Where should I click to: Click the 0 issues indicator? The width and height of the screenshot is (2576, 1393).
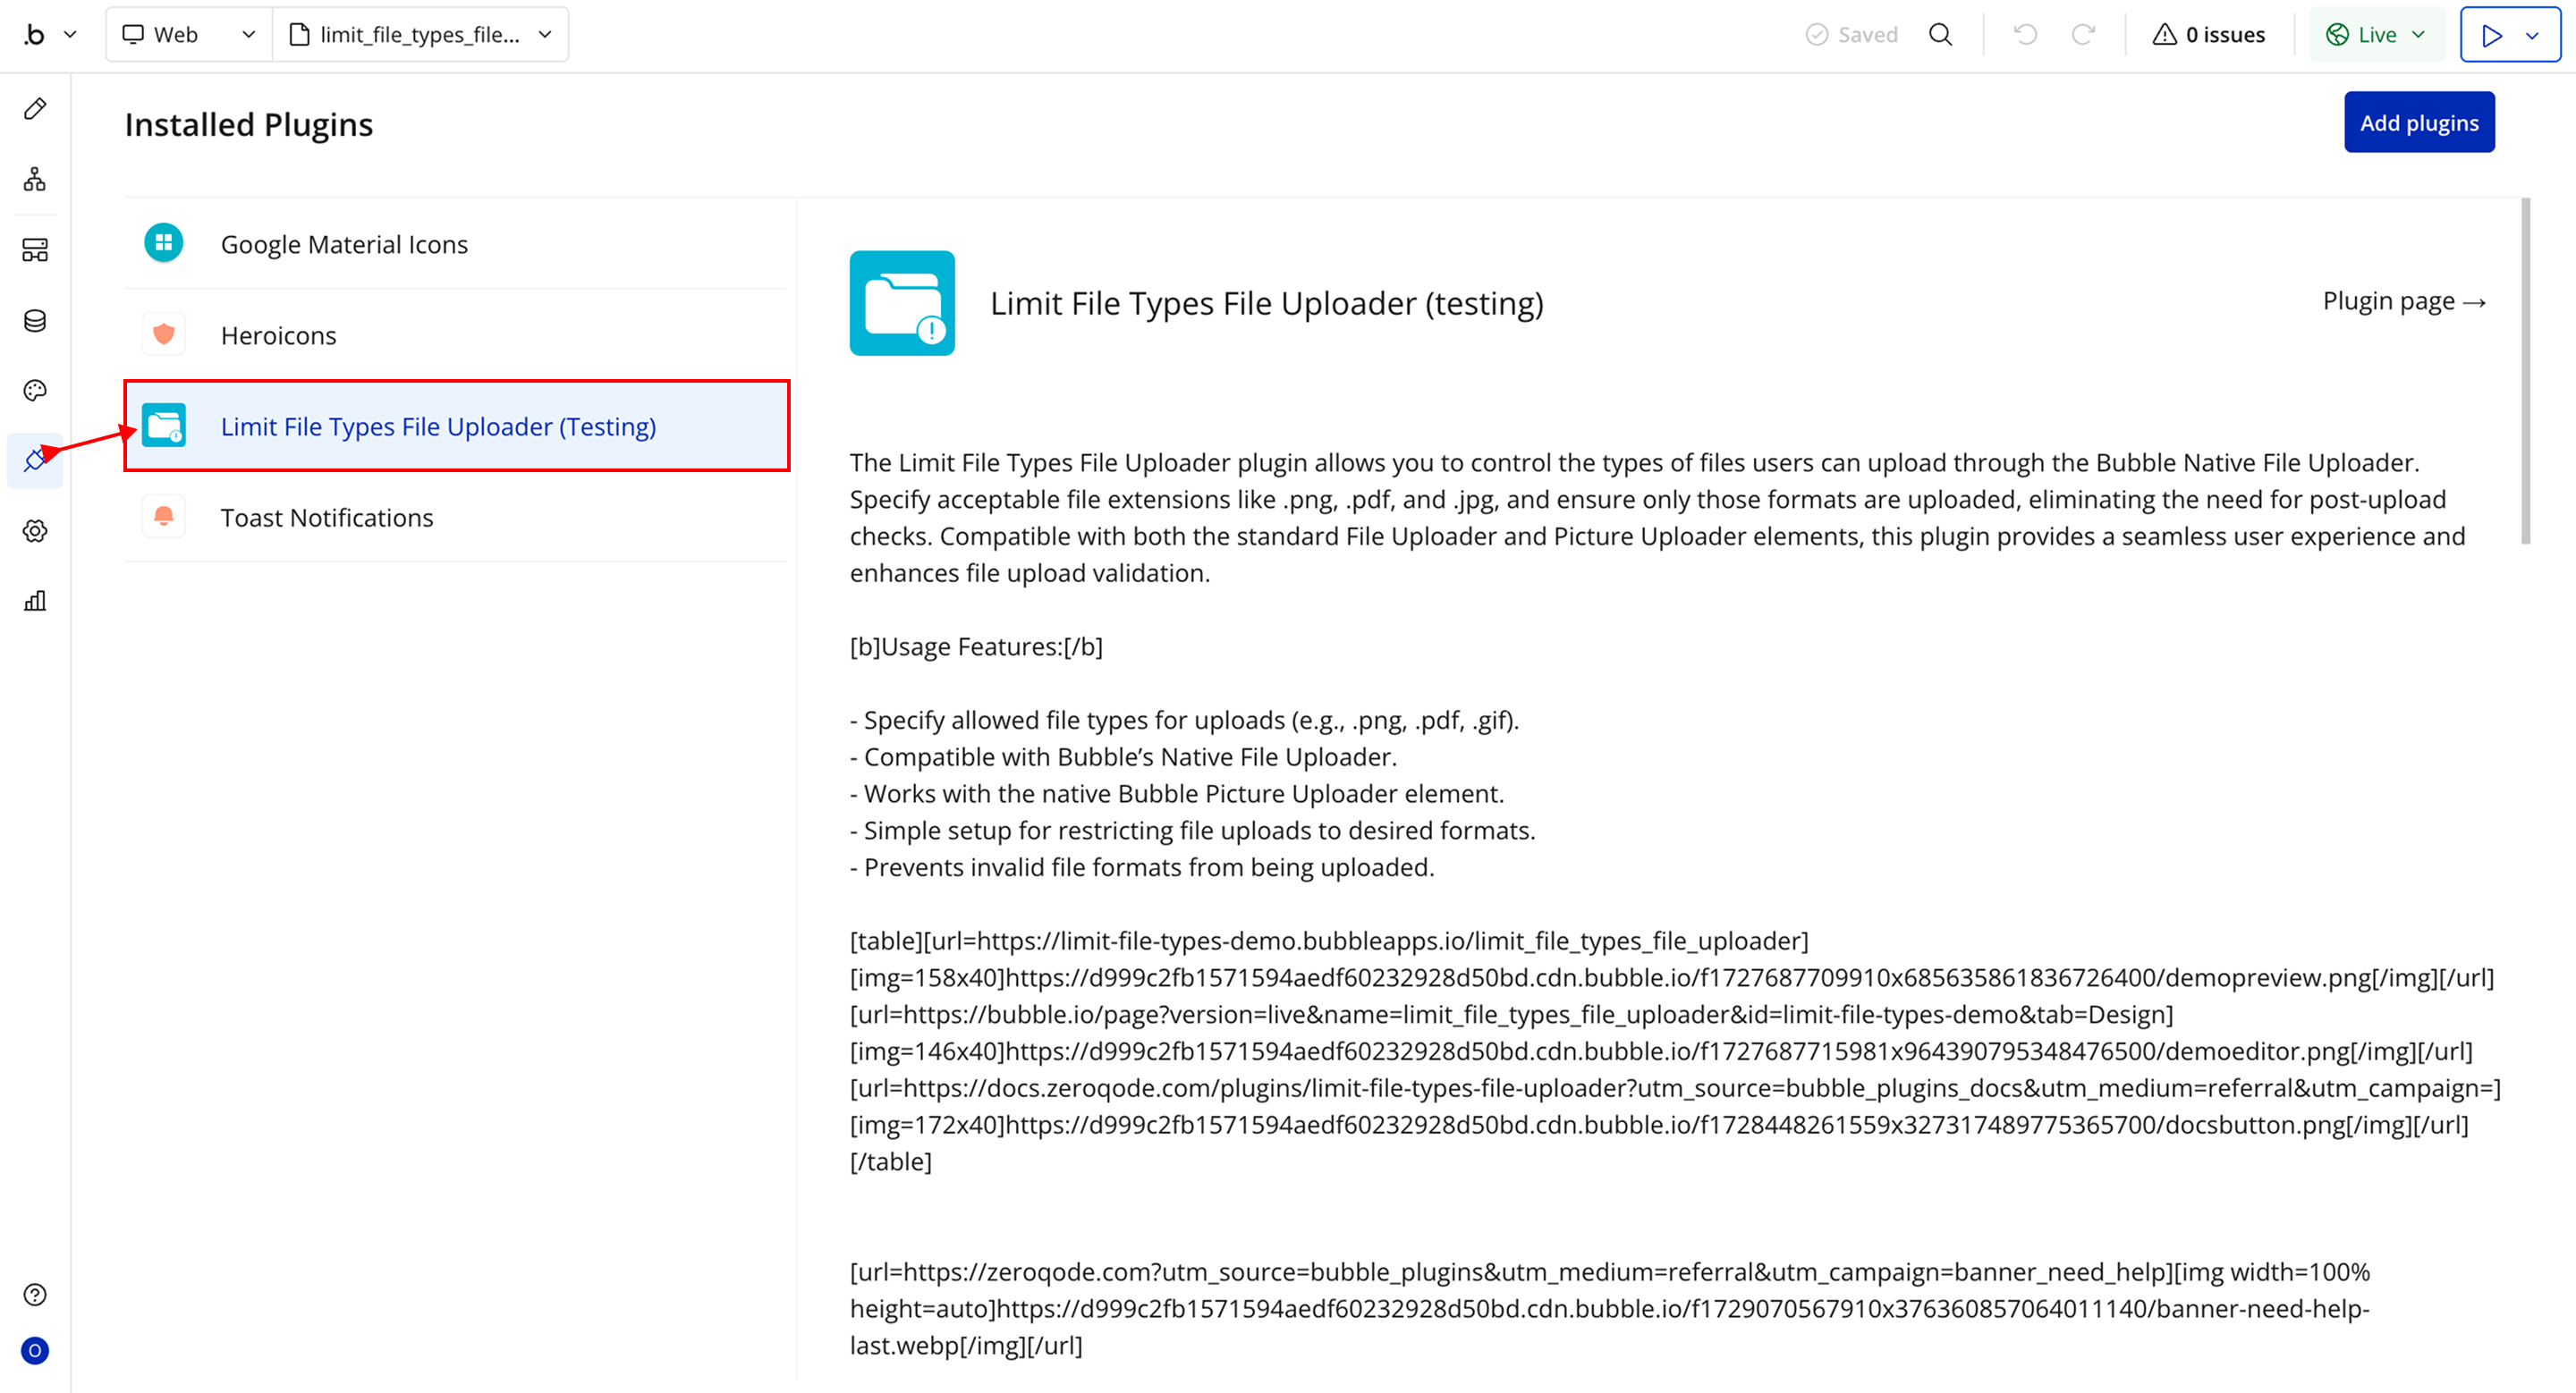tap(2208, 35)
